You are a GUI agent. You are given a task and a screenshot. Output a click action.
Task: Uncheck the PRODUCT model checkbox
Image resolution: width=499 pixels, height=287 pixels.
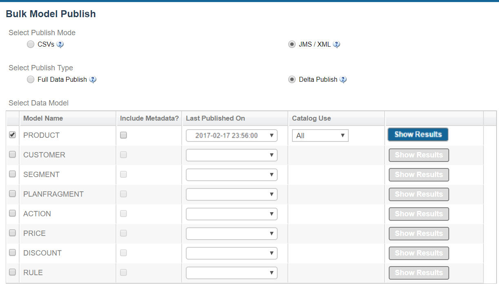coord(13,135)
